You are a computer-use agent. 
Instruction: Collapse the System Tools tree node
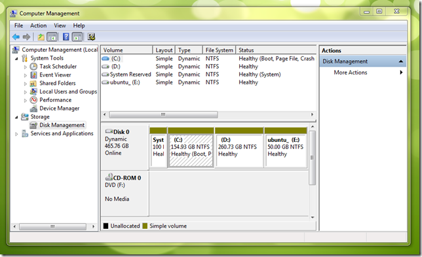click(x=16, y=58)
